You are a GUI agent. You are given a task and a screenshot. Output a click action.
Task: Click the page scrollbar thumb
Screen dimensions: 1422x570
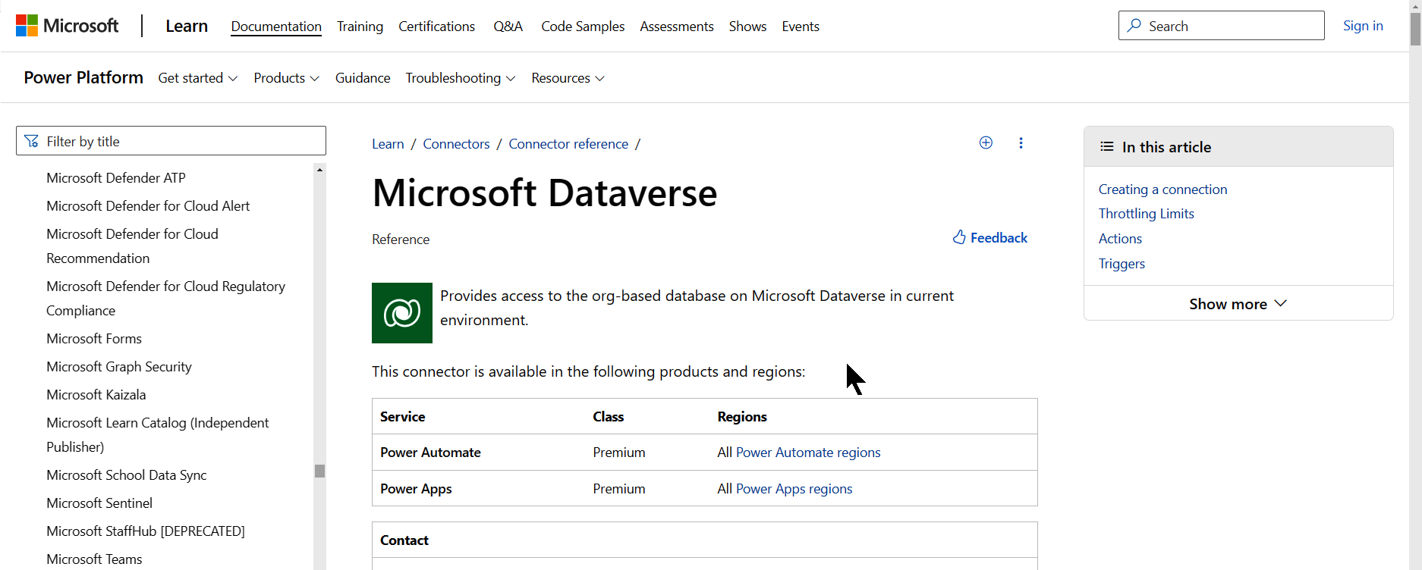[1415, 29]
